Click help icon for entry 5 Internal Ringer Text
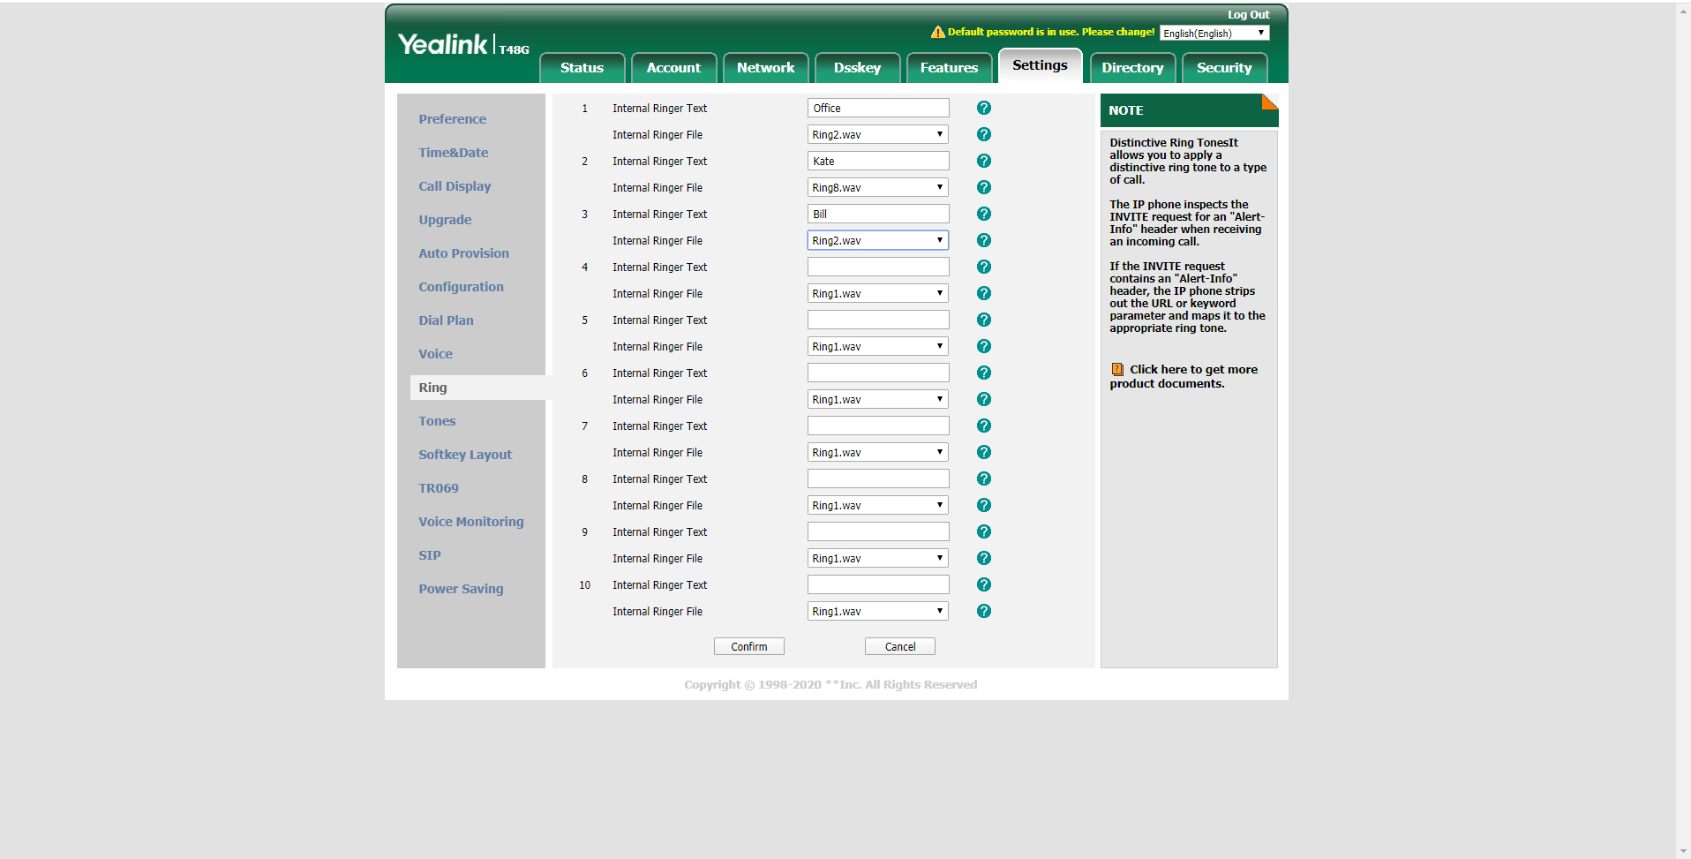 pyautogui.click(x=984, y=320)
